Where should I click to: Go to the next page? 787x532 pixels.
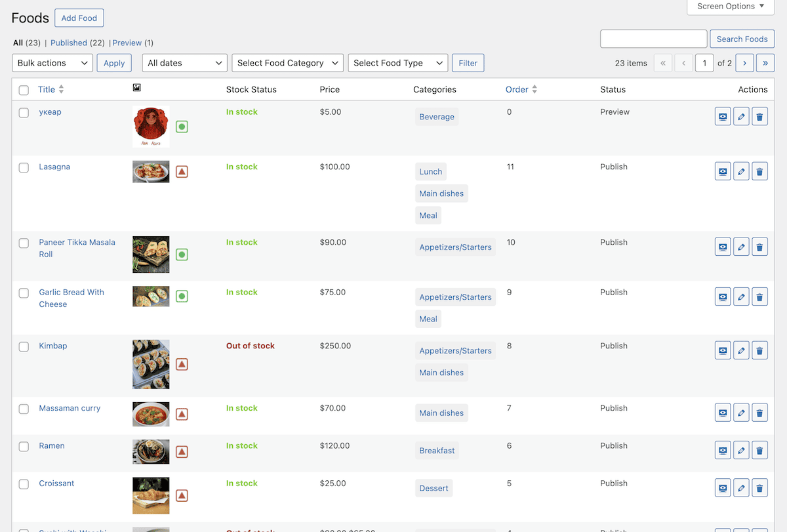pyautogui.click(x=744, y=63)
